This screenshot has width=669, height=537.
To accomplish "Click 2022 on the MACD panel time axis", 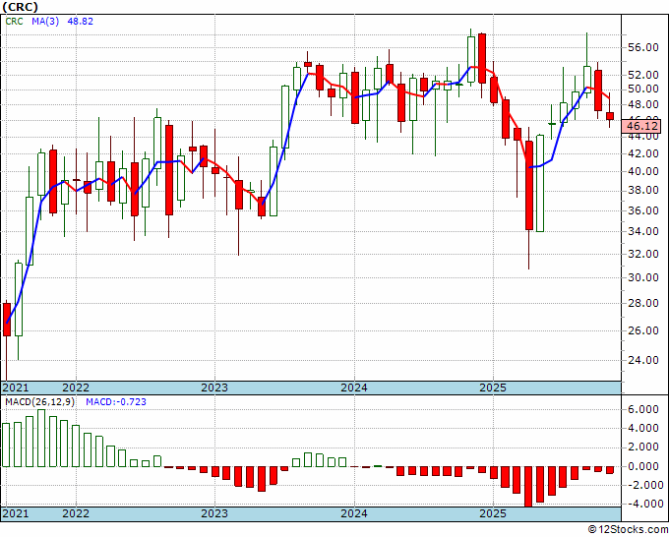I will click(x=76, y=513).
